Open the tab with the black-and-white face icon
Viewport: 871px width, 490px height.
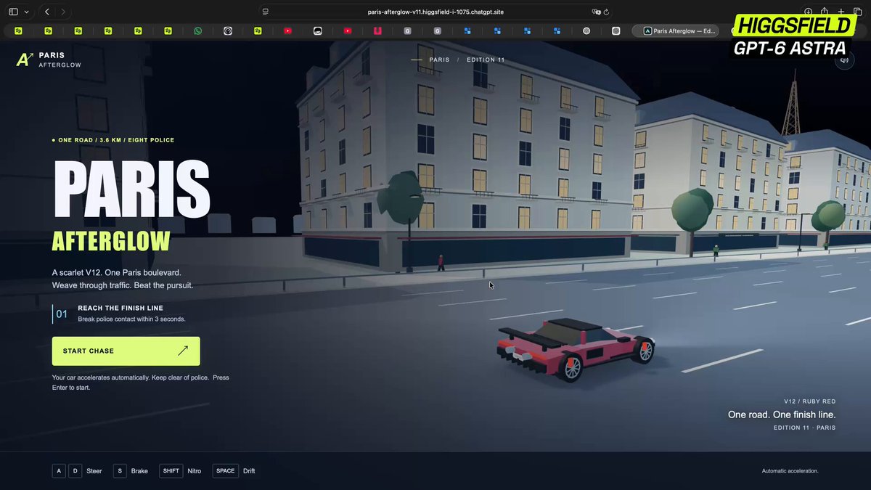[317, 31]
